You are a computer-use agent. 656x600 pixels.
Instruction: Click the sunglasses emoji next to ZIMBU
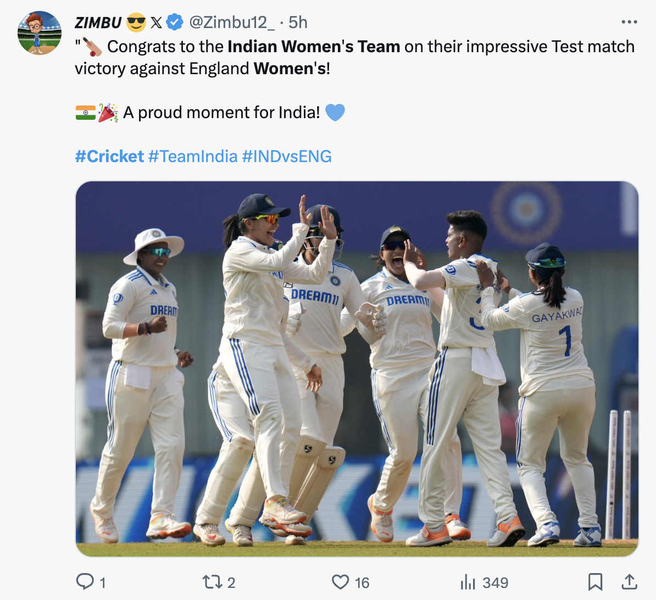tap(136, 23)
